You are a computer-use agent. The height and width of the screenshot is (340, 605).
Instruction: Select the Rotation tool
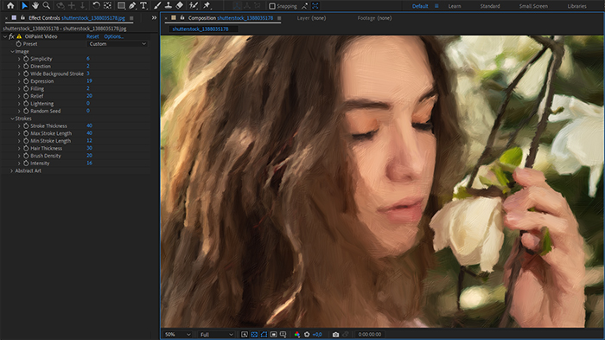(x=96, y=5)
